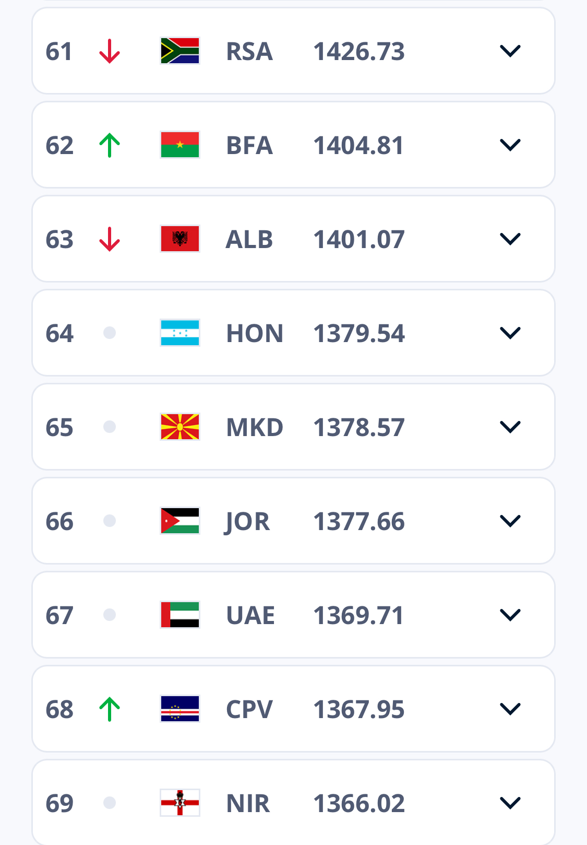The width and height of the screenshot is (587, 845).
Task: Click the red down arrow beside rank 61
Action: (110, 51)
